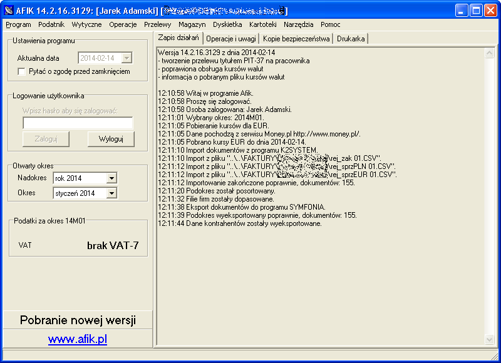The height and width of the screenshot is (363, 501).
Task: Click 'Pobranie nowej wersji' button
Action: 78,320
